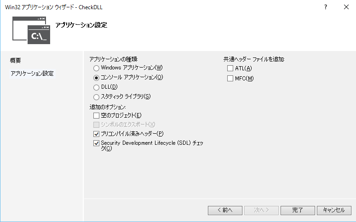Click the アプリケーション設定 page heading
This screenshot has height=222, width=356.
(x=81, y=25)
